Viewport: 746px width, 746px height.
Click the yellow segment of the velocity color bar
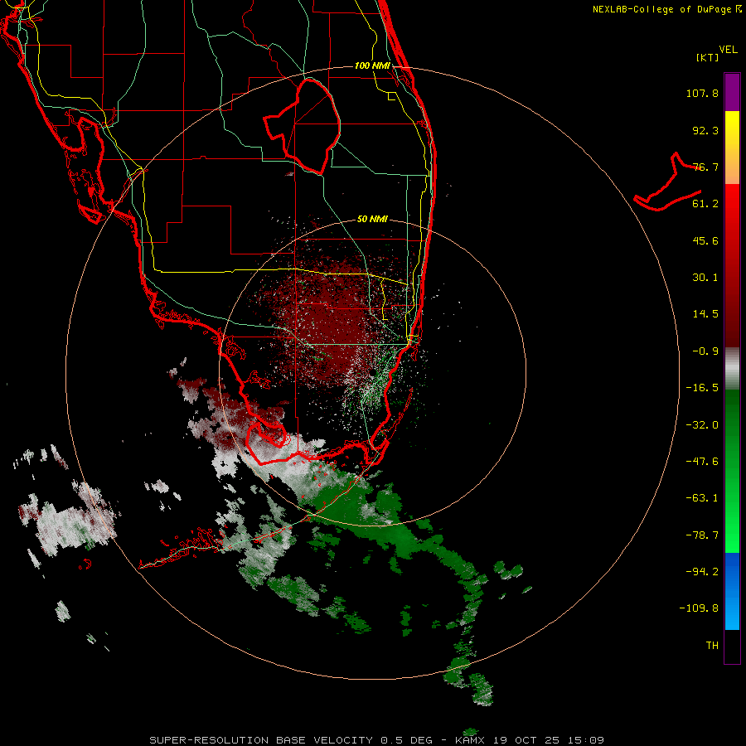(732, 148)
